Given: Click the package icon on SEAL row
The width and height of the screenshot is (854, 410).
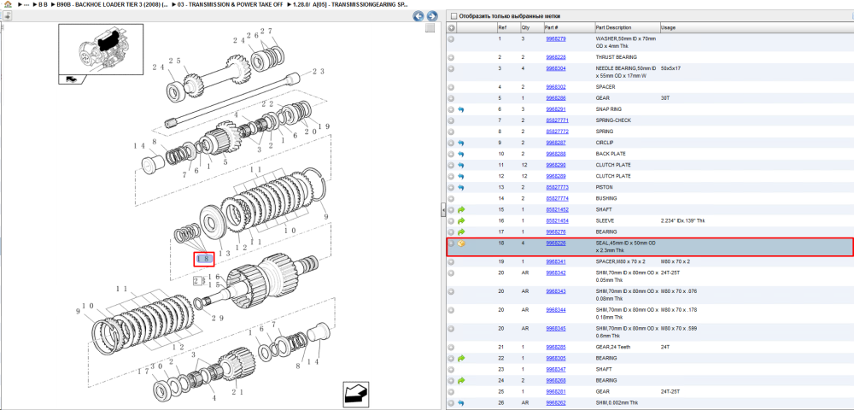Looking at the screenshot, I should coord(461,243).
